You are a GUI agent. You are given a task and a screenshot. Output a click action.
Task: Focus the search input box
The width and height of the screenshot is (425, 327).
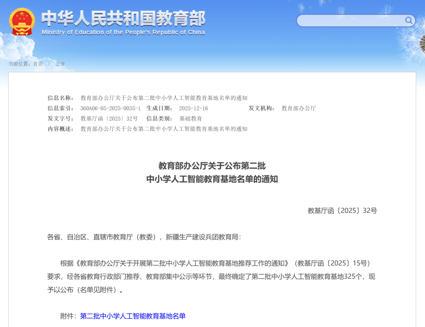[350, 20]
